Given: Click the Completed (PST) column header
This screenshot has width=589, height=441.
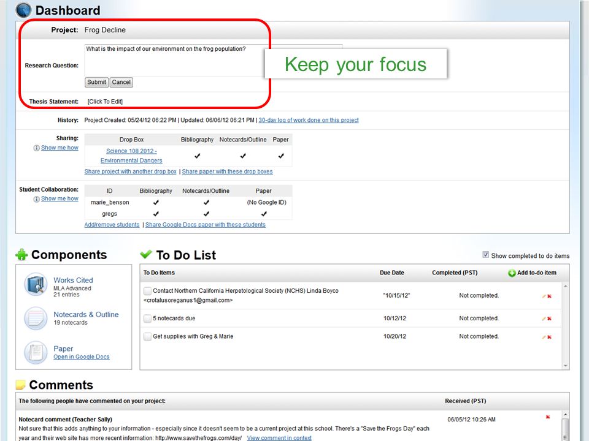Looking at the screenshot, I should 455,273.
